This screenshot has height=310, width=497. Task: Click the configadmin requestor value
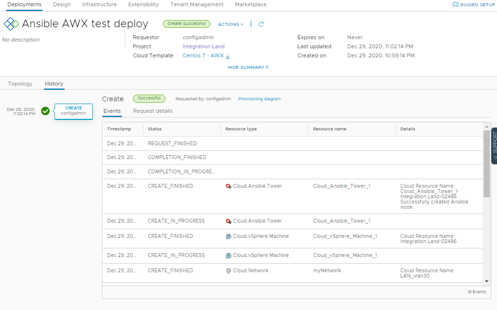198,37
